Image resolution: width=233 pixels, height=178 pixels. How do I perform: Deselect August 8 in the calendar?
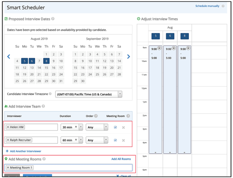pyautogui.click(x=46, y=61)
